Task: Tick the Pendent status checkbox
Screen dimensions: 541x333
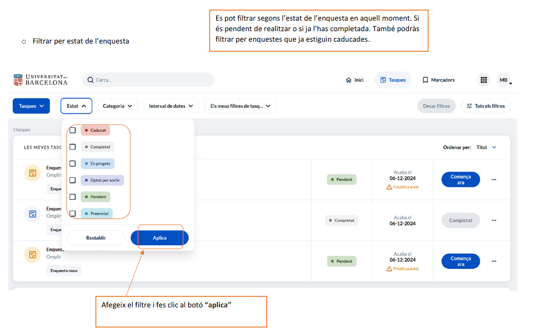Action: [73, 197]
